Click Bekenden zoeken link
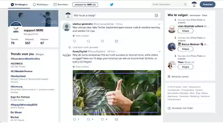The height and width of the screenshot is (139, 223). tap(180, 76)
